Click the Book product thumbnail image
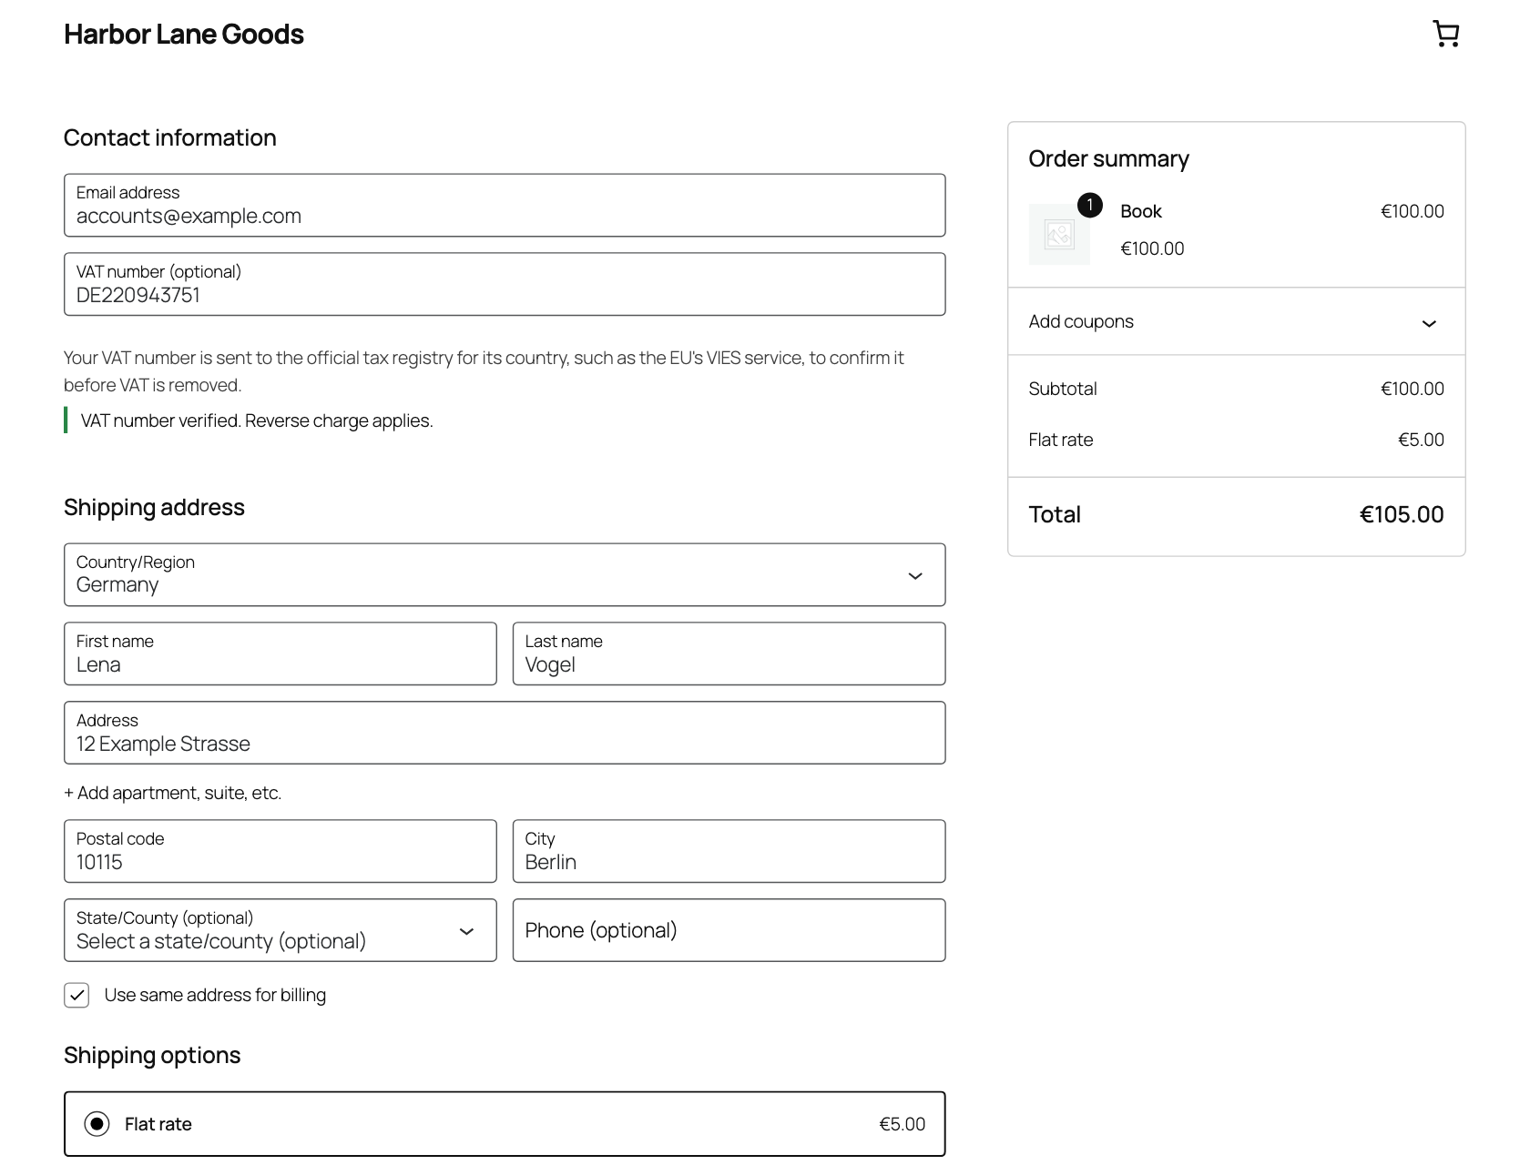Screen dimensions: 1530x1165 (1059, 234)
